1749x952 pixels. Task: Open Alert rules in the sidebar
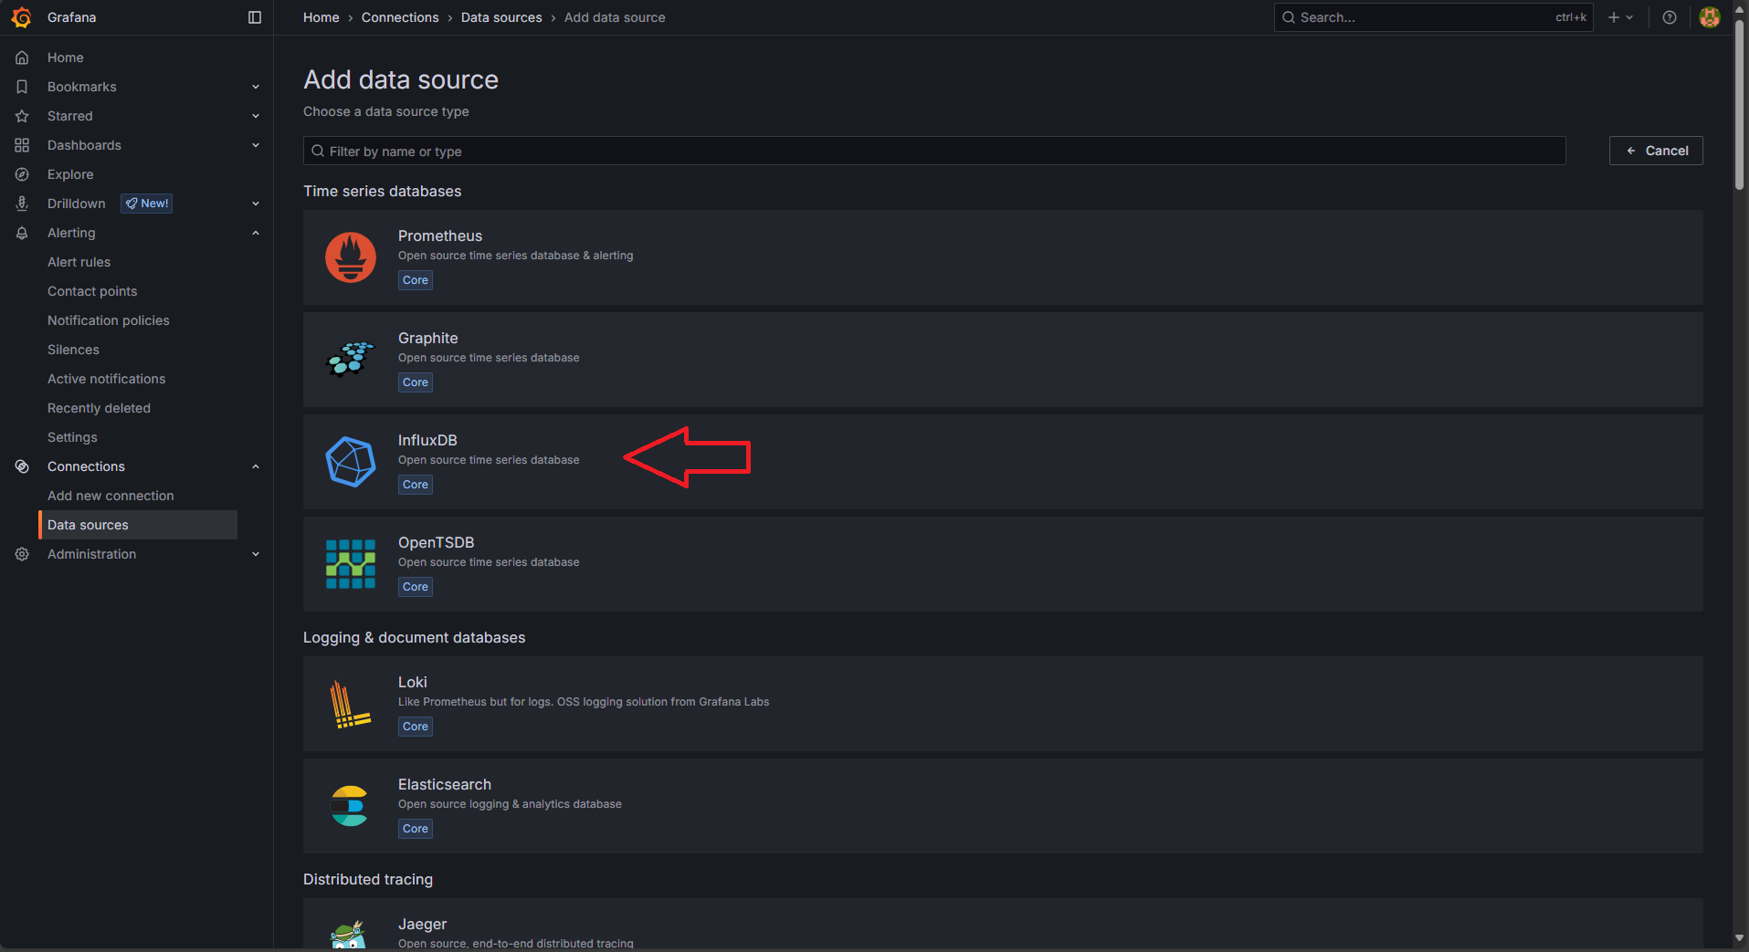pyautogui.click(x=79, y=262)
